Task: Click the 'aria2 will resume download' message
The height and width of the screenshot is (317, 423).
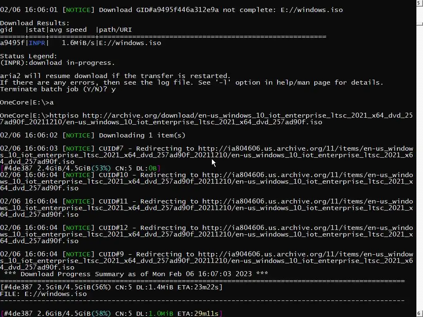Action: [x=116, y=76]
